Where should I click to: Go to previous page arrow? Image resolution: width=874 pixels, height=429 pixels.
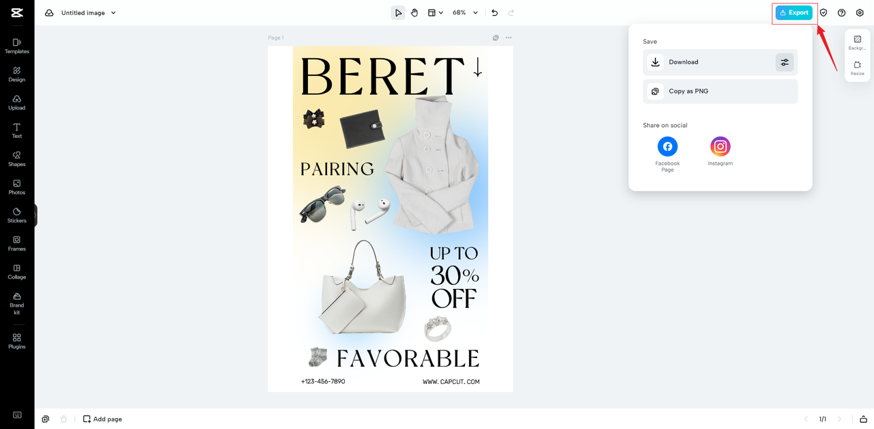(806, 419)
